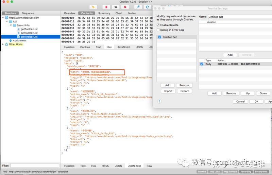Click the Name field containing Untitled Set
This screenshot has height=175, width=272.
click(x=240, y=17)
